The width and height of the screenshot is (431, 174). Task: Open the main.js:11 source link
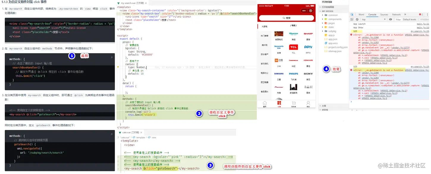[423, 24]
